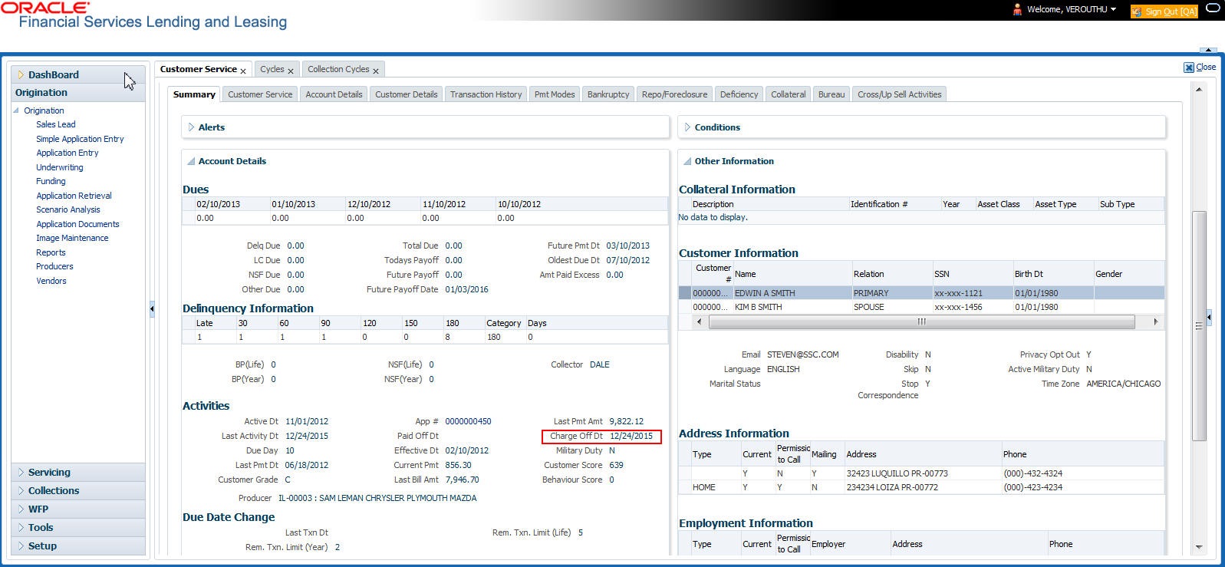Open the Bankruptcy tab

(608, 94)
